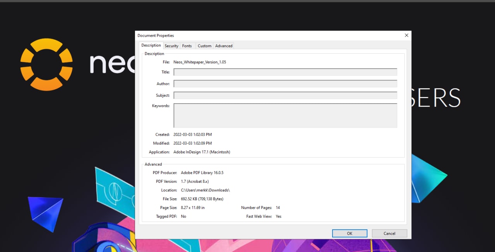Click the Cancel button
Screen dimensions: 495x252
[x=389, y=233]
